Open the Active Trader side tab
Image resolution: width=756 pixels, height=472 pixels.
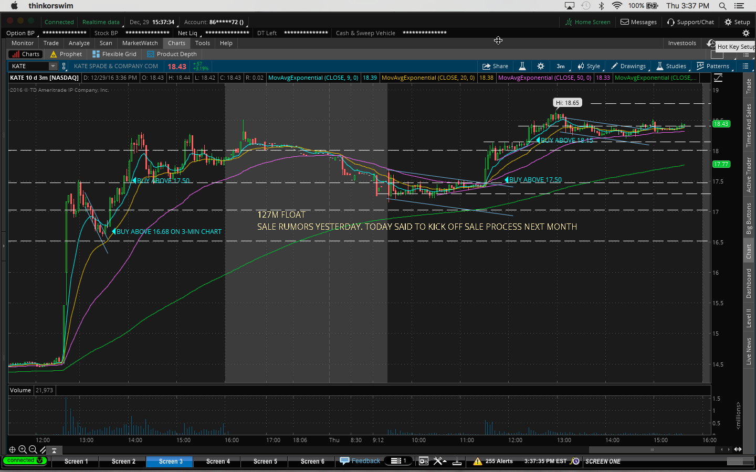click(x=749, y=175)
